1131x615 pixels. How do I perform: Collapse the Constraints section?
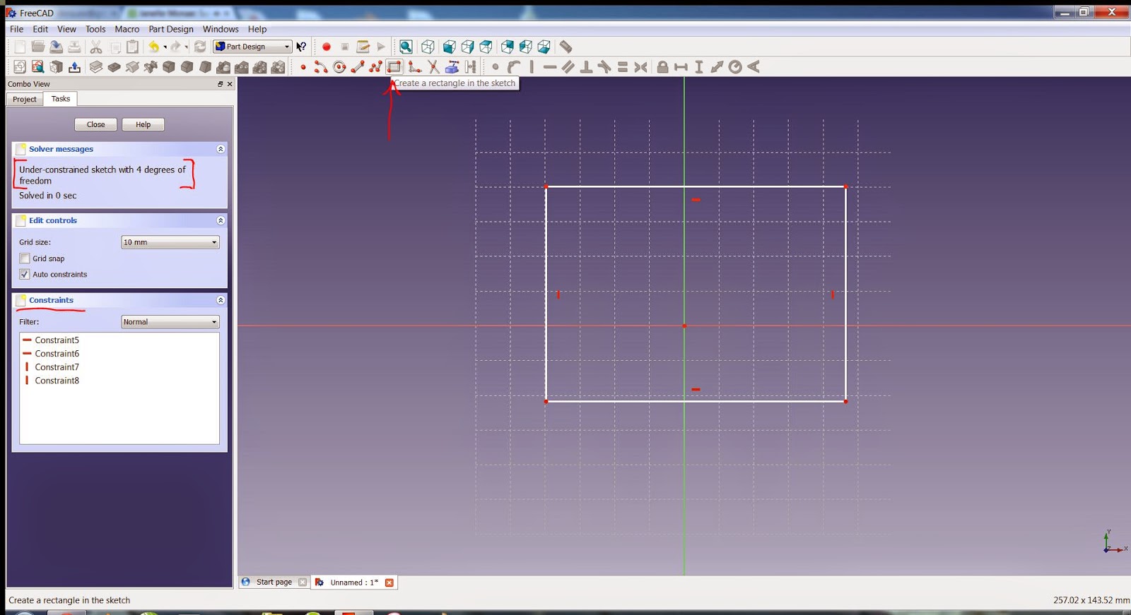tap(221, 300)
